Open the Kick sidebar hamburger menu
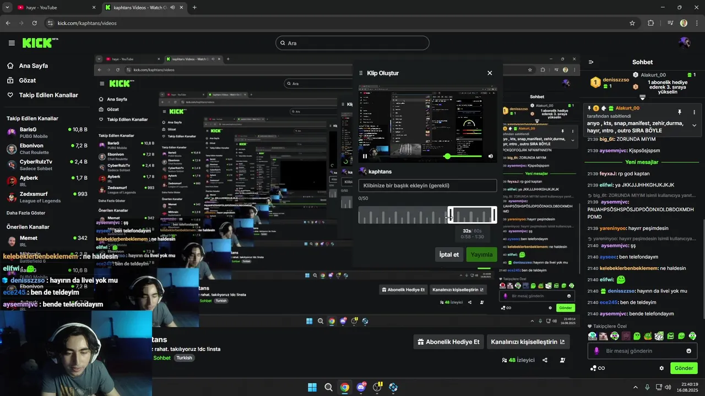Image resolution: width=705 pixels, height=396 pixels. pyautogui.click(x=12, y=43)
